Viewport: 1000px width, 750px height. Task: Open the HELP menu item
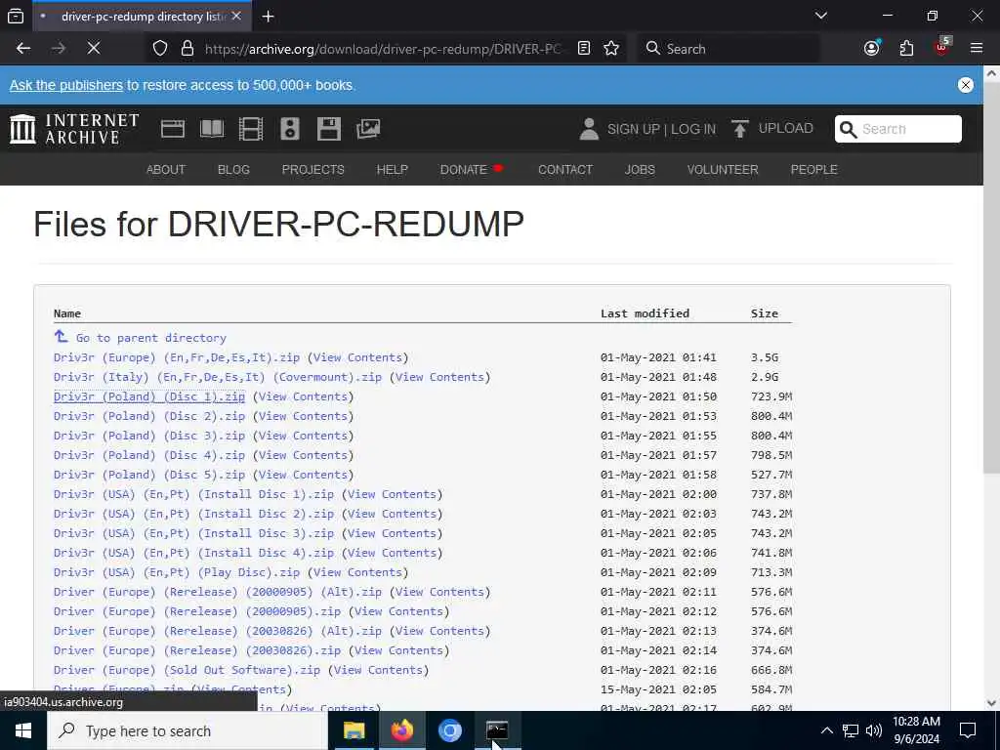coord(393,170)
